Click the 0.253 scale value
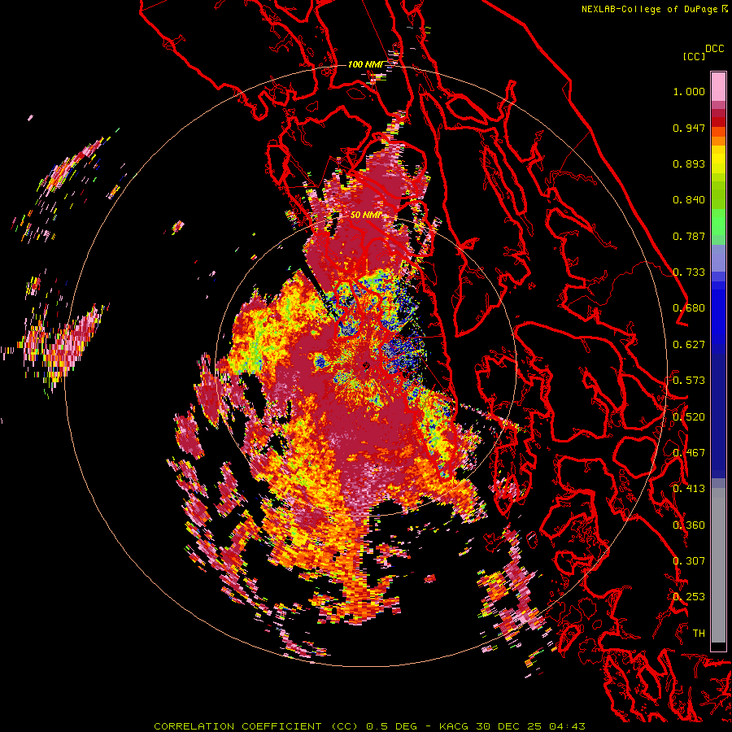This screenshot has height=732, width=732. [689, 597]
